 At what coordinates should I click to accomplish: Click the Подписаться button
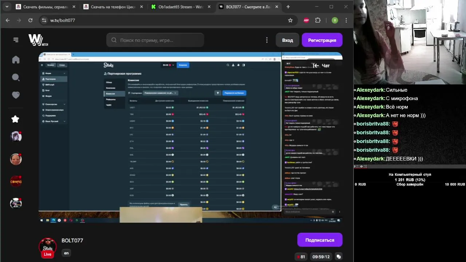[x=320, y=240]
